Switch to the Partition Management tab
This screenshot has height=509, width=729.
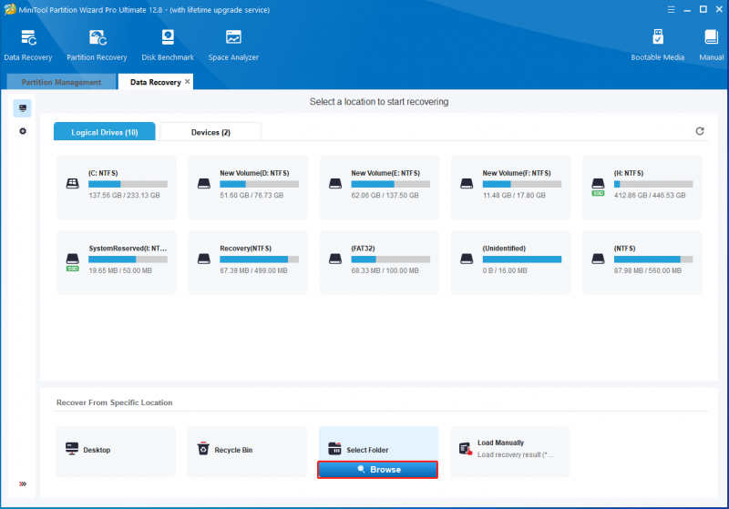click(x=61, y=82)
